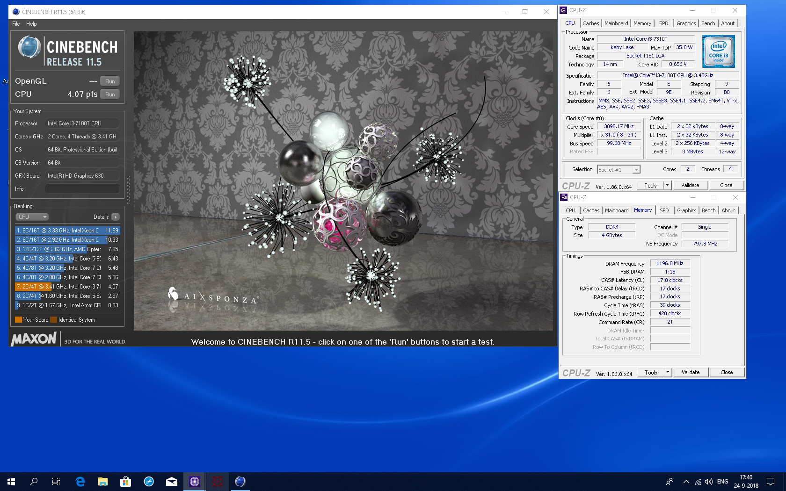
Task: Open the People icon in the system tray
Action: (670, 481)
